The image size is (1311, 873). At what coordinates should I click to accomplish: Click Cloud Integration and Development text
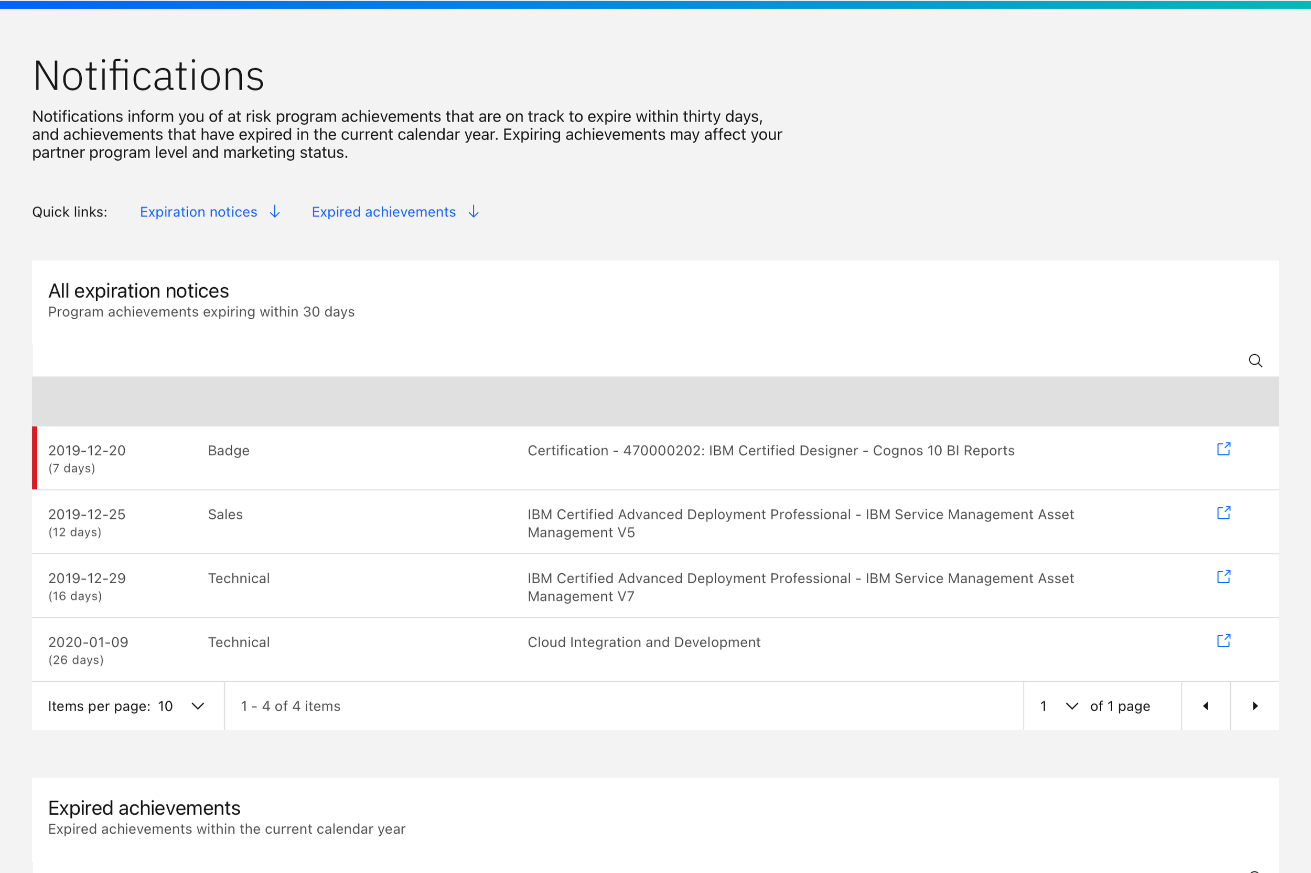pos(644,642)
